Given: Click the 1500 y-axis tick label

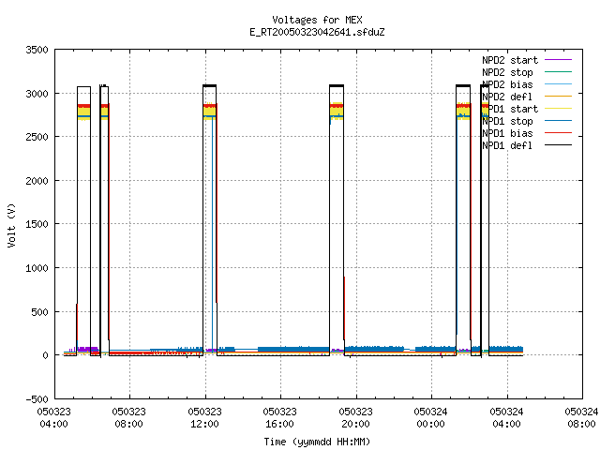Looking at the screenshot, I should (37, 224).
